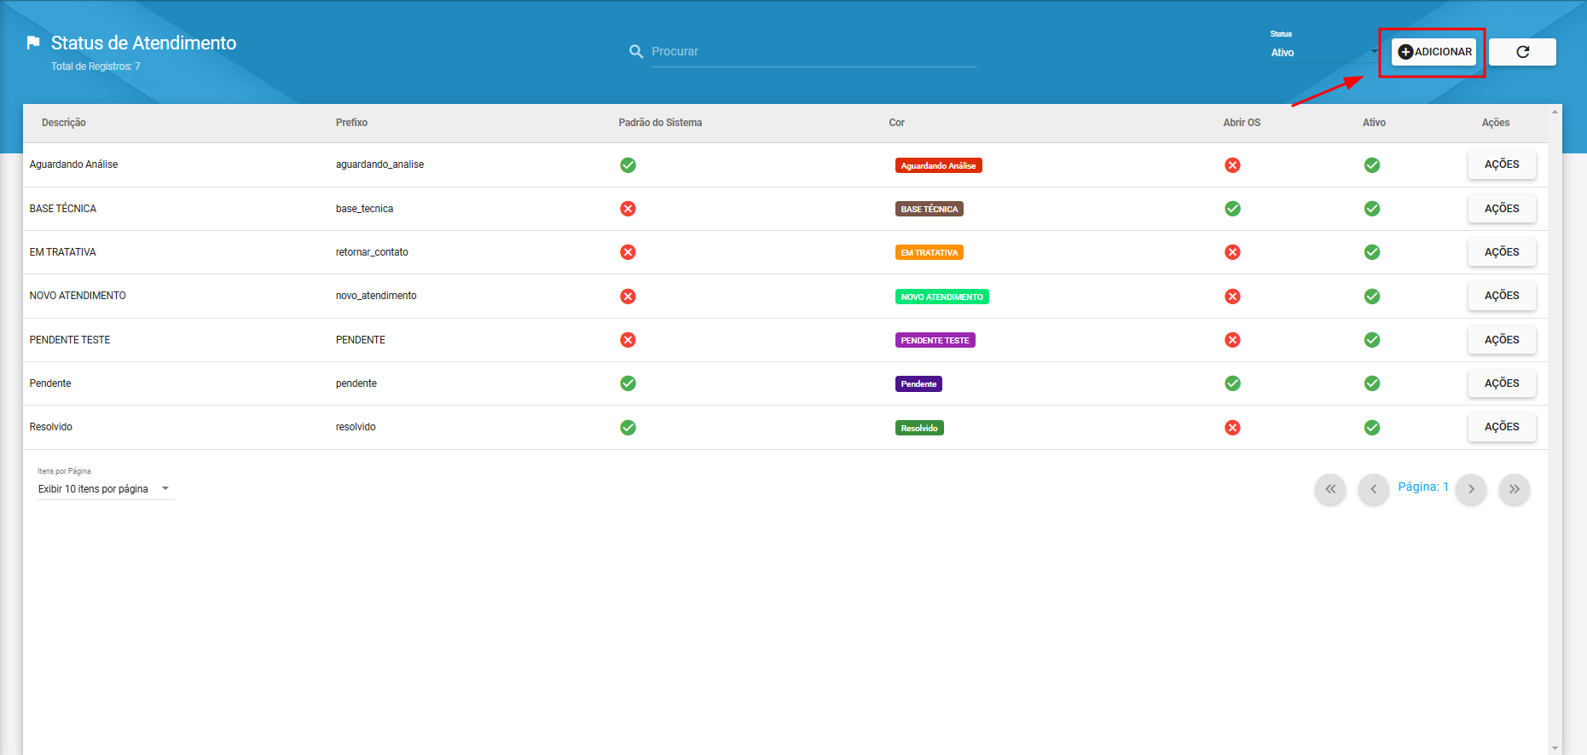Click Ativo check for BASE TÉCNICA row
Screen dimensions: 1587x755
(1371, 209)
